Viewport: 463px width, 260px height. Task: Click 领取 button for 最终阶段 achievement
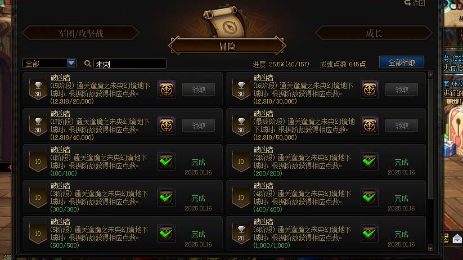point(402,125)
